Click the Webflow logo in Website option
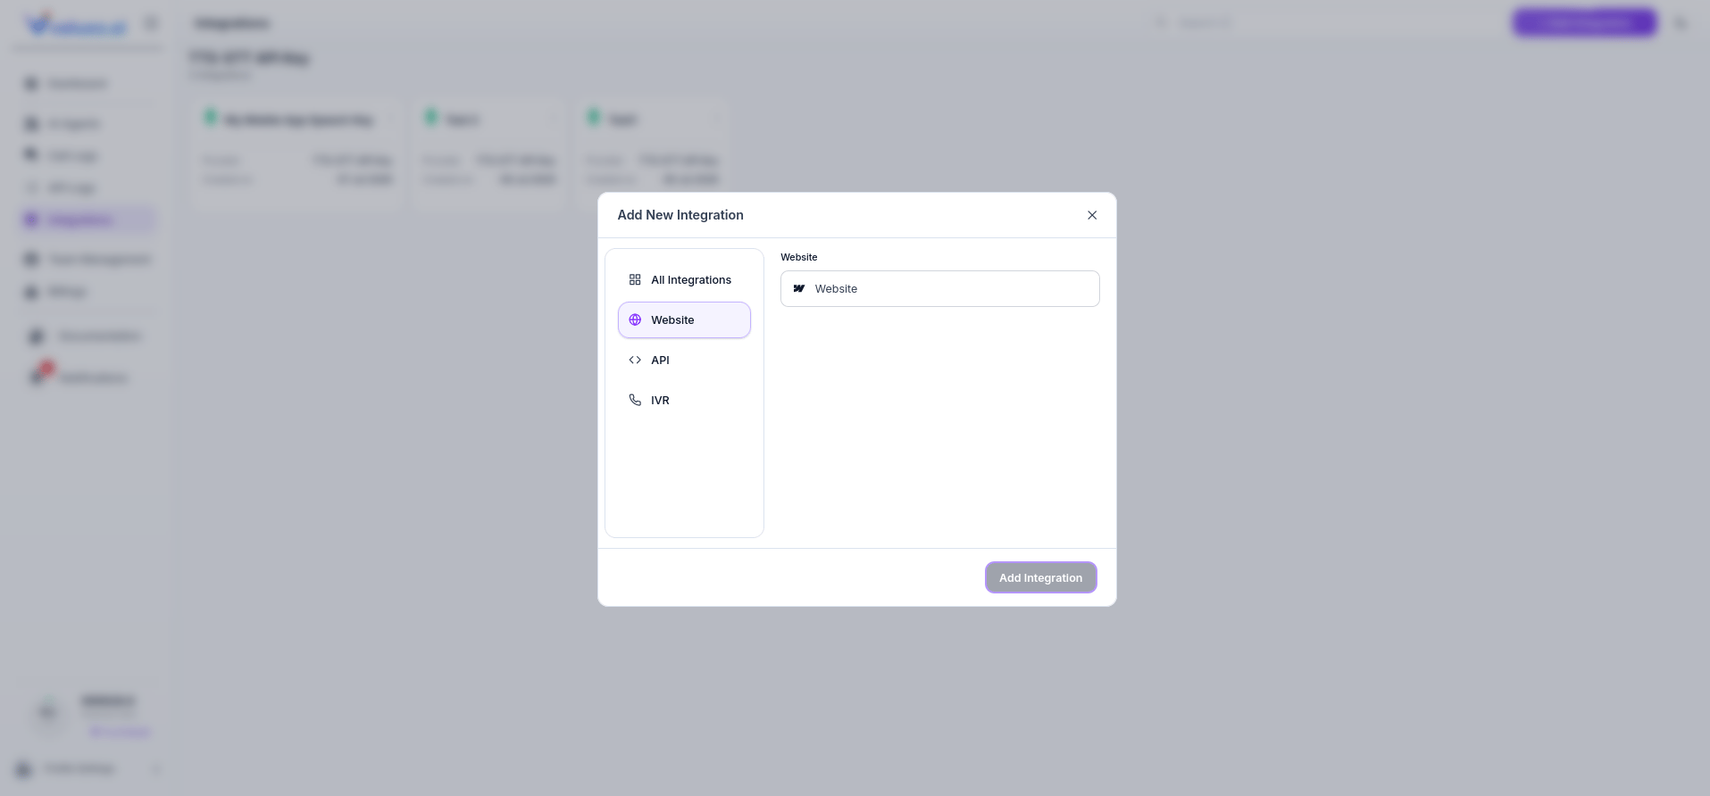Viewport: 1710px width, 796px height. click(799, 289)
